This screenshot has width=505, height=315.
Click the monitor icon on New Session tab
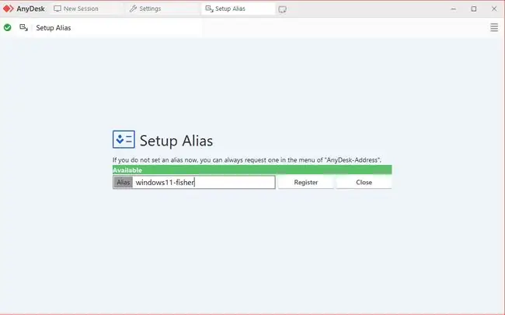tap(57, 9)
